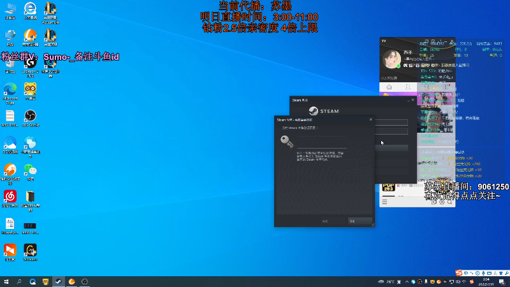Viewport: 510px width, 287px height.
Task: Minimize the Steam login window
Action: (x=409, y=100)
